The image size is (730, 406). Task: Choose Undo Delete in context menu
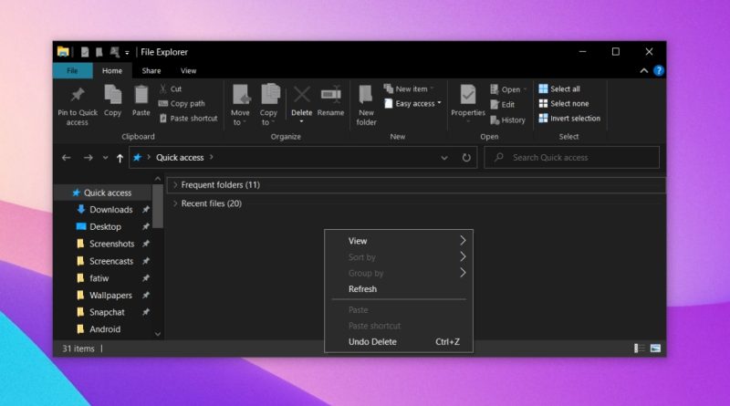[x=399, y=342]
